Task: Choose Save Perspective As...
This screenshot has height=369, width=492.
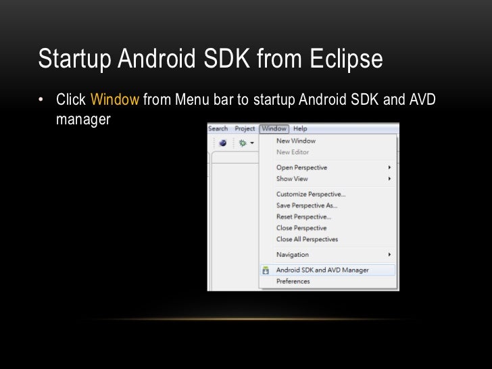Action: tap(328, 205)
